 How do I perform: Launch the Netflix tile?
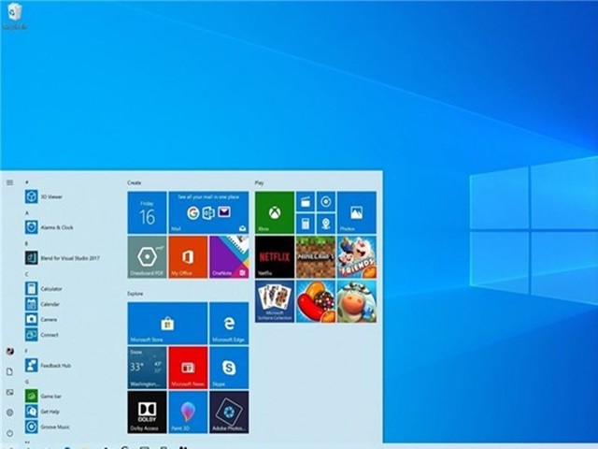(x=275, y=257)
